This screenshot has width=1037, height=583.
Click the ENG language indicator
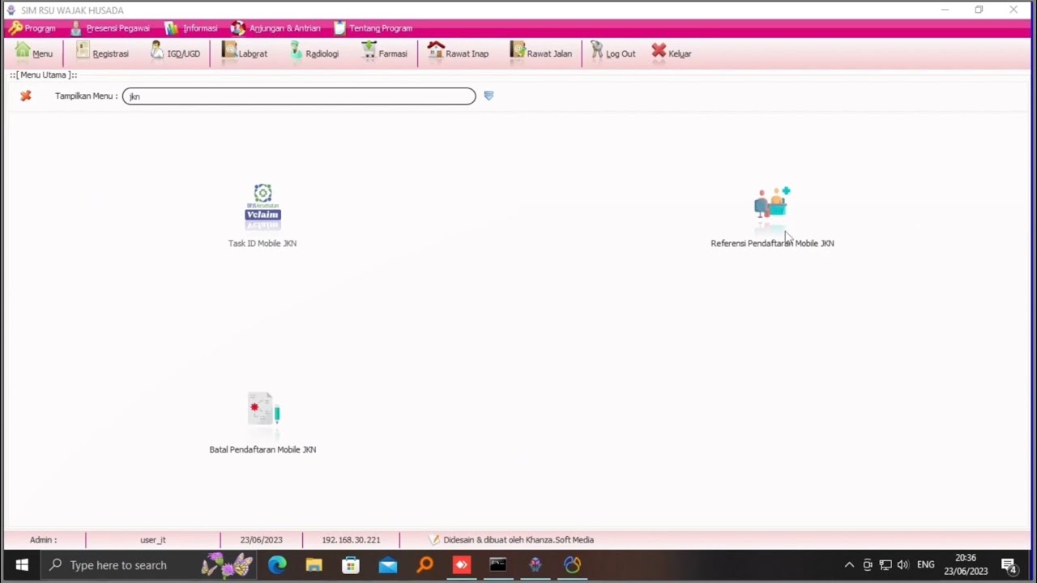point(926,565)
